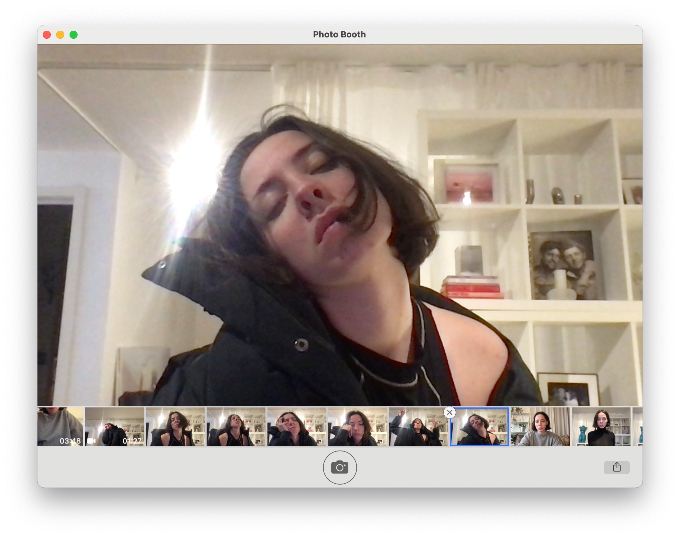Click the video camera icon on the 01:27 clip
The height and width of the screenshot is (537, 680).
click(x=91, y=441)
